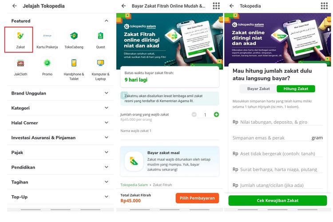This screenshot has height=222, width=333.
Task: Decrease the zakat person count
Action: tap(194, 115)
